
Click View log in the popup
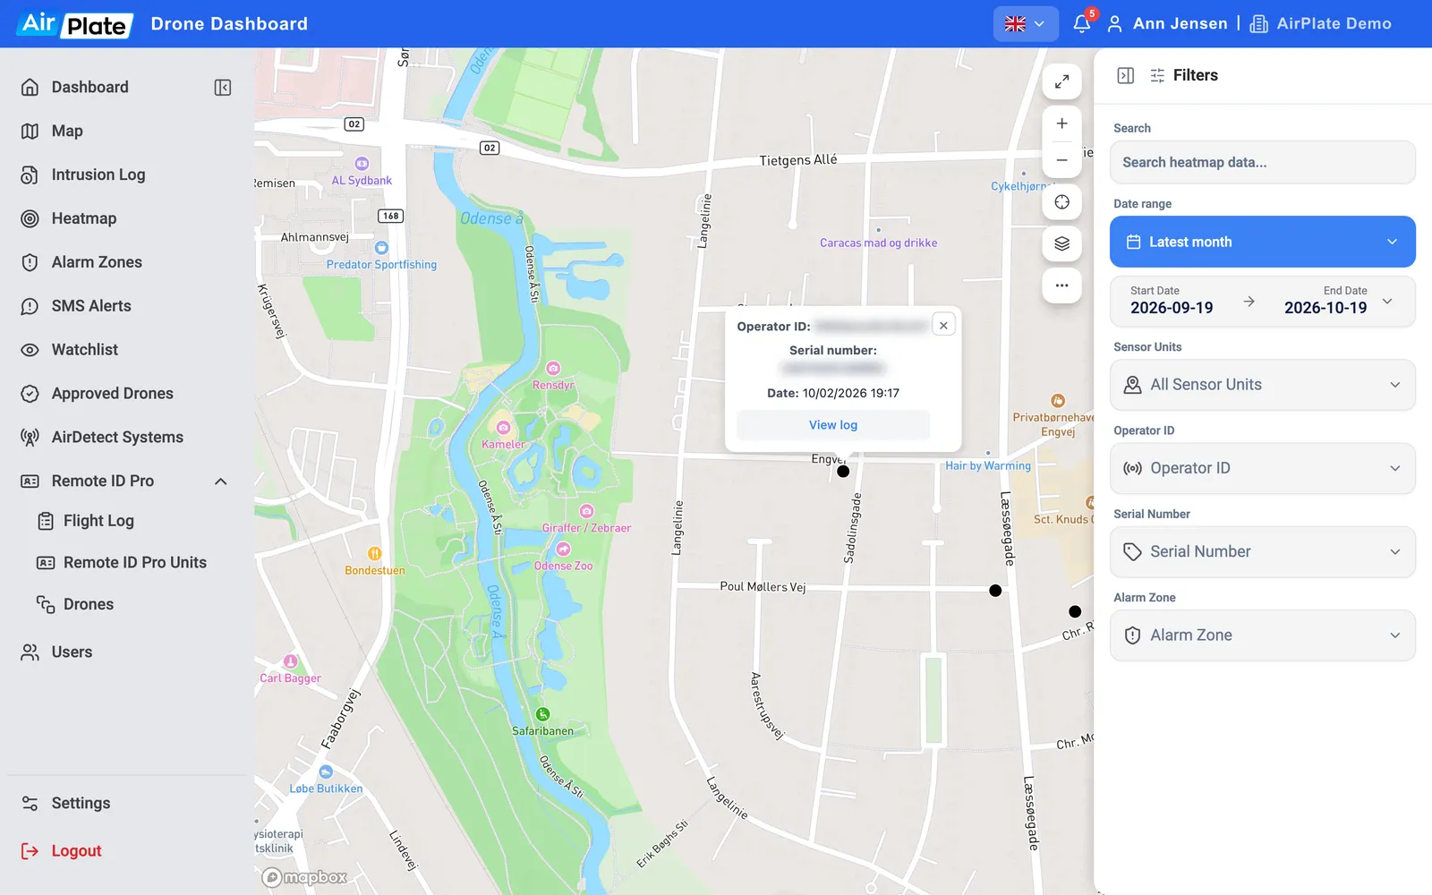point(833,425)
